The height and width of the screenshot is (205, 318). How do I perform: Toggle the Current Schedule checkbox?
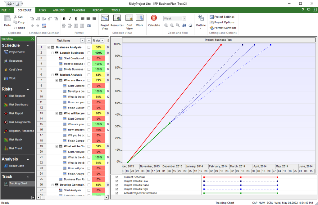coord(116,177)
